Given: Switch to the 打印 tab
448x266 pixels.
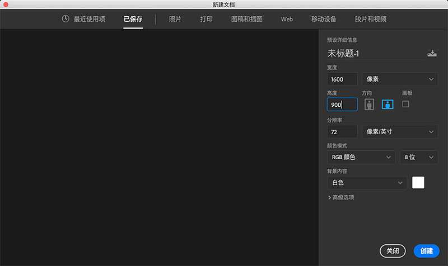Looking at the screenshot, I should coord(206,19).
